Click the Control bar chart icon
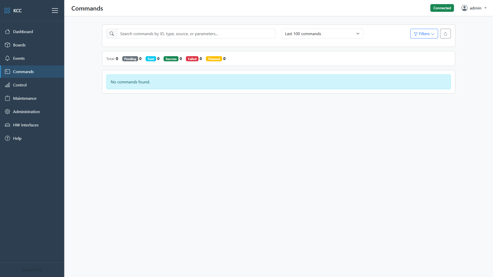The height and width of the screenshot is (277, 493). click(x=7, y=85)
